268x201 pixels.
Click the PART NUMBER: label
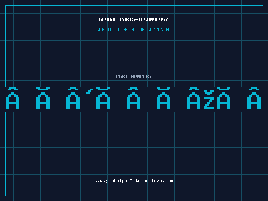(x=134, y=76)
